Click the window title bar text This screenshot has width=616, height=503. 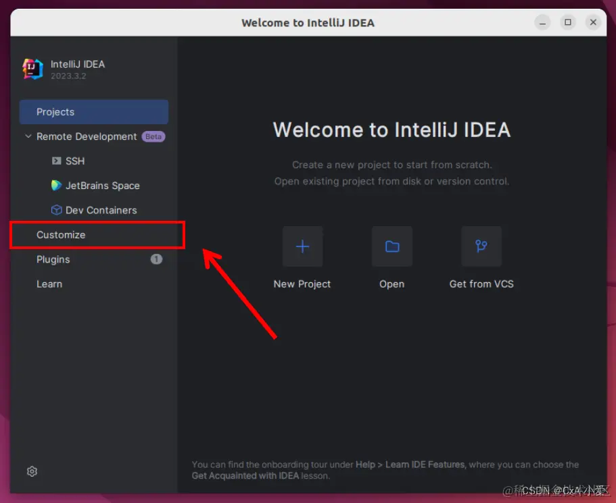308,23
